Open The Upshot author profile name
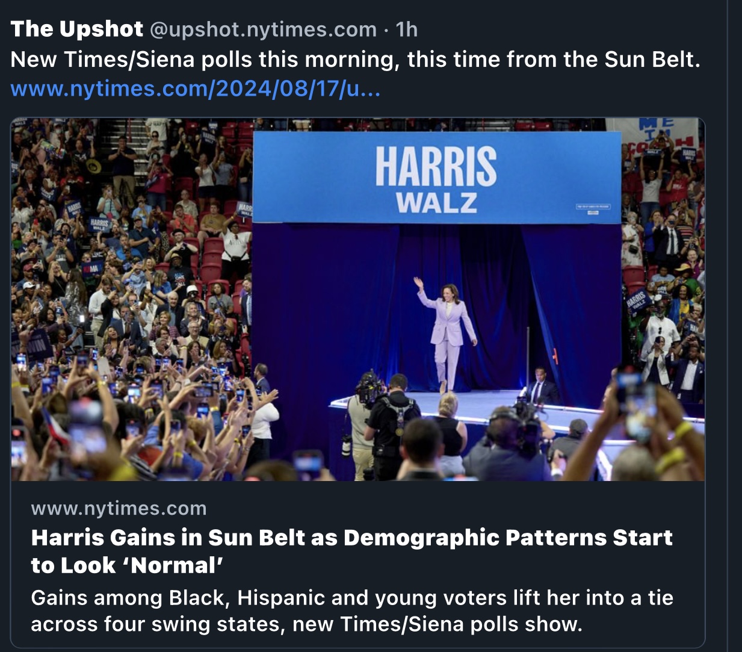 click(x=76, y=29)
